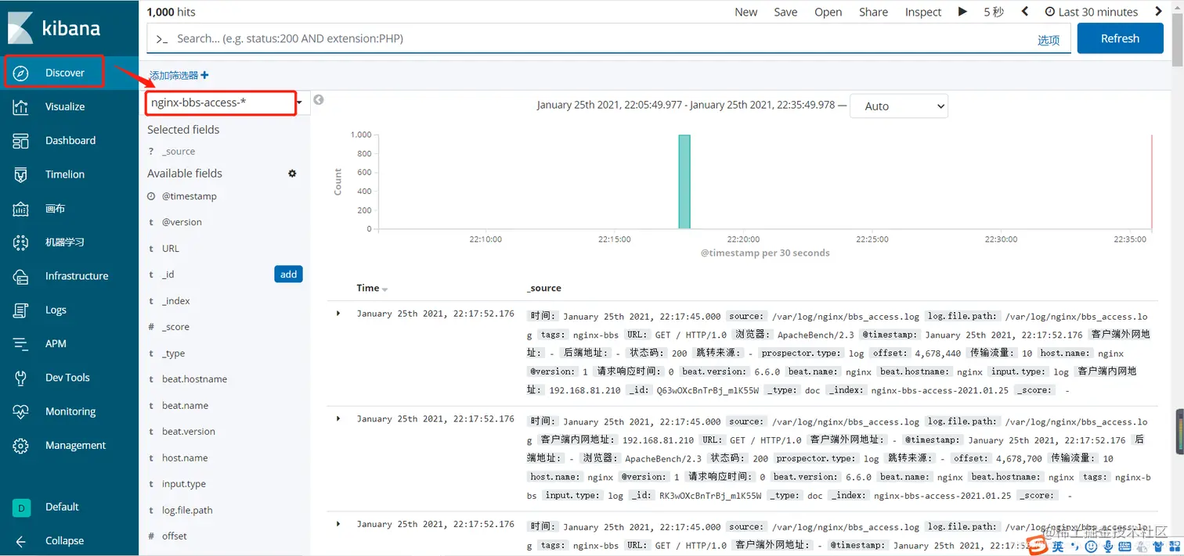Screen dimensions: 1184x556
Task: Open the 画布 canvas icon
Action: point(21,209)
